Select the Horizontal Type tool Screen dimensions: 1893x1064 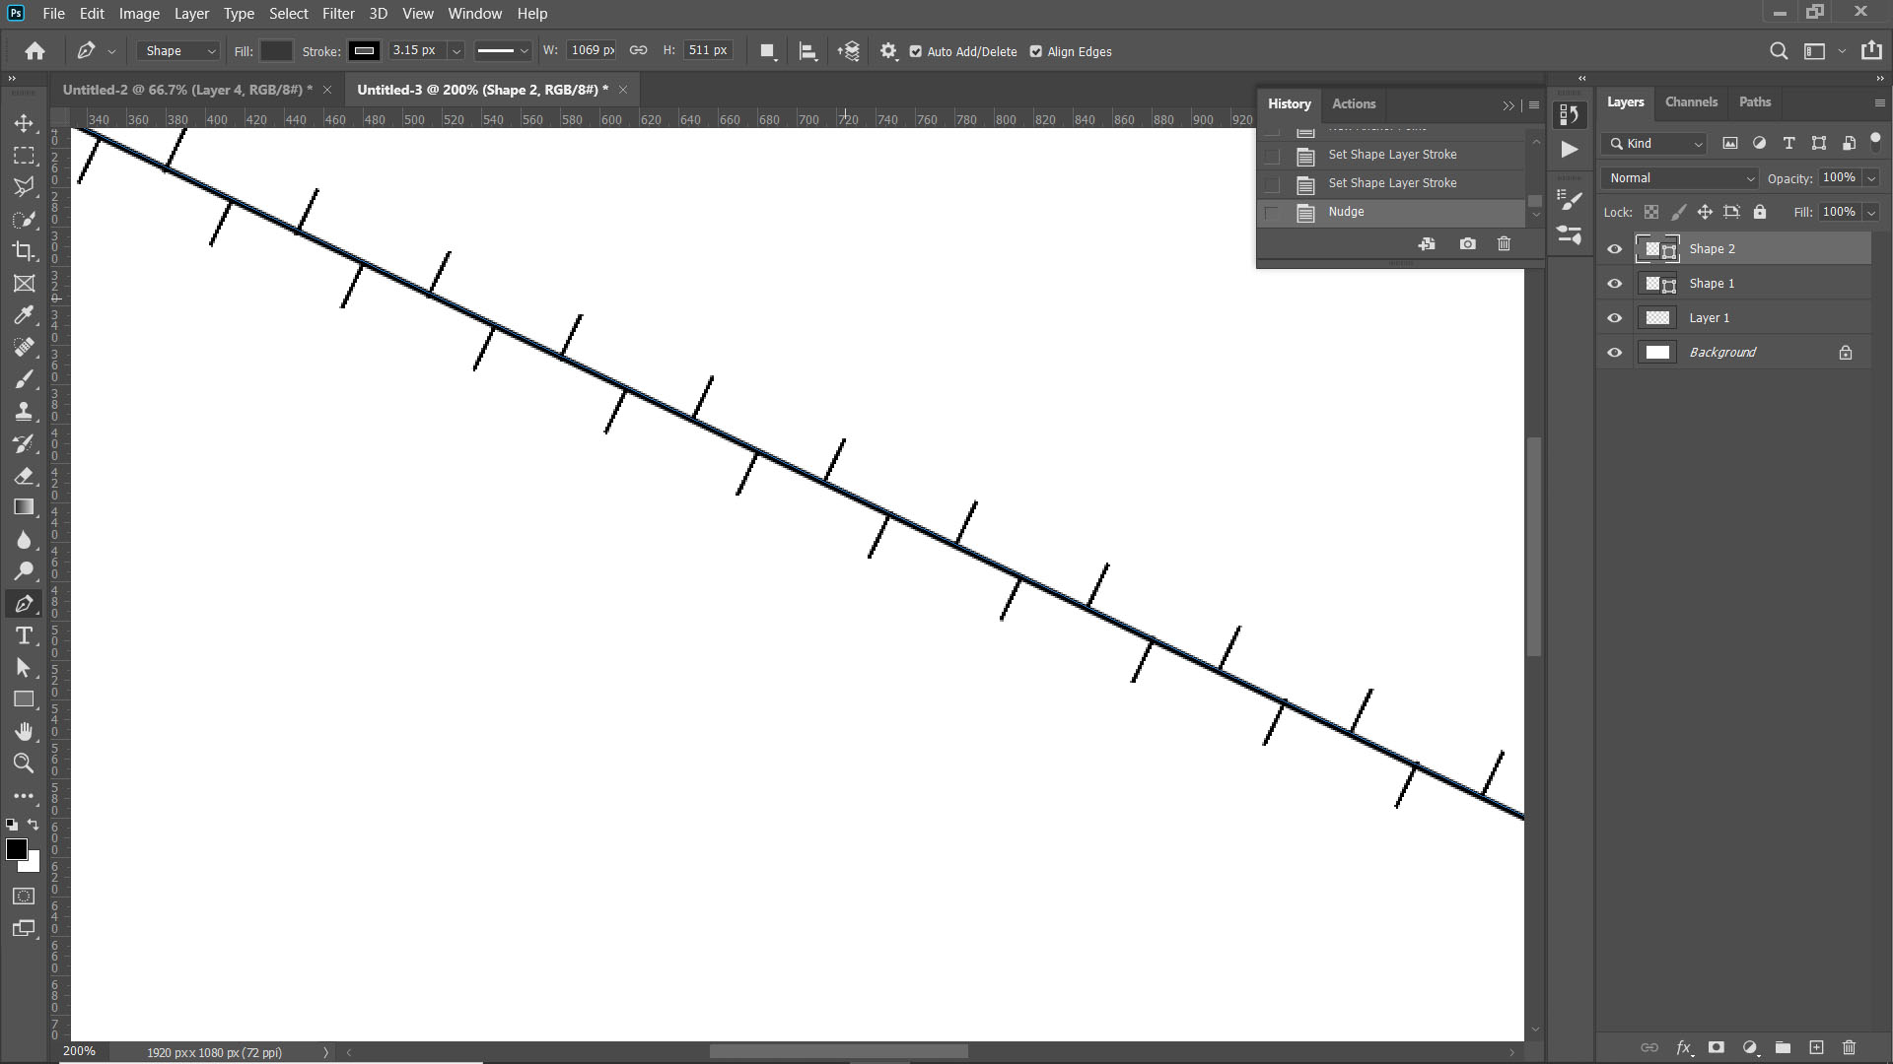tap(25, 635)
